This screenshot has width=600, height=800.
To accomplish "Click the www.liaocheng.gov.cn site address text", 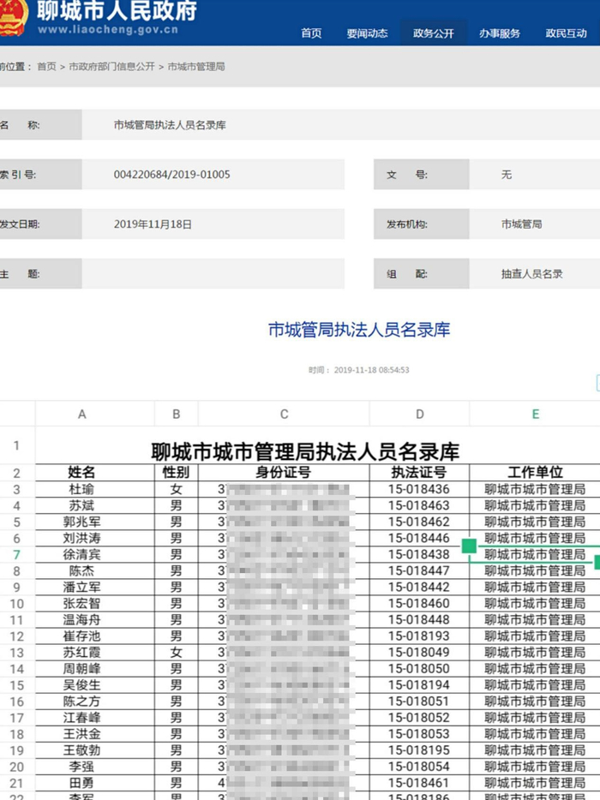I will coord(108,29).
